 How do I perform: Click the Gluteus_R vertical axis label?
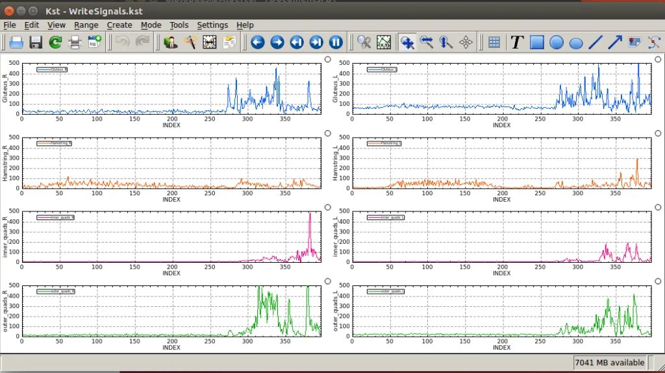pyautogui.click(x=5, y=88)
